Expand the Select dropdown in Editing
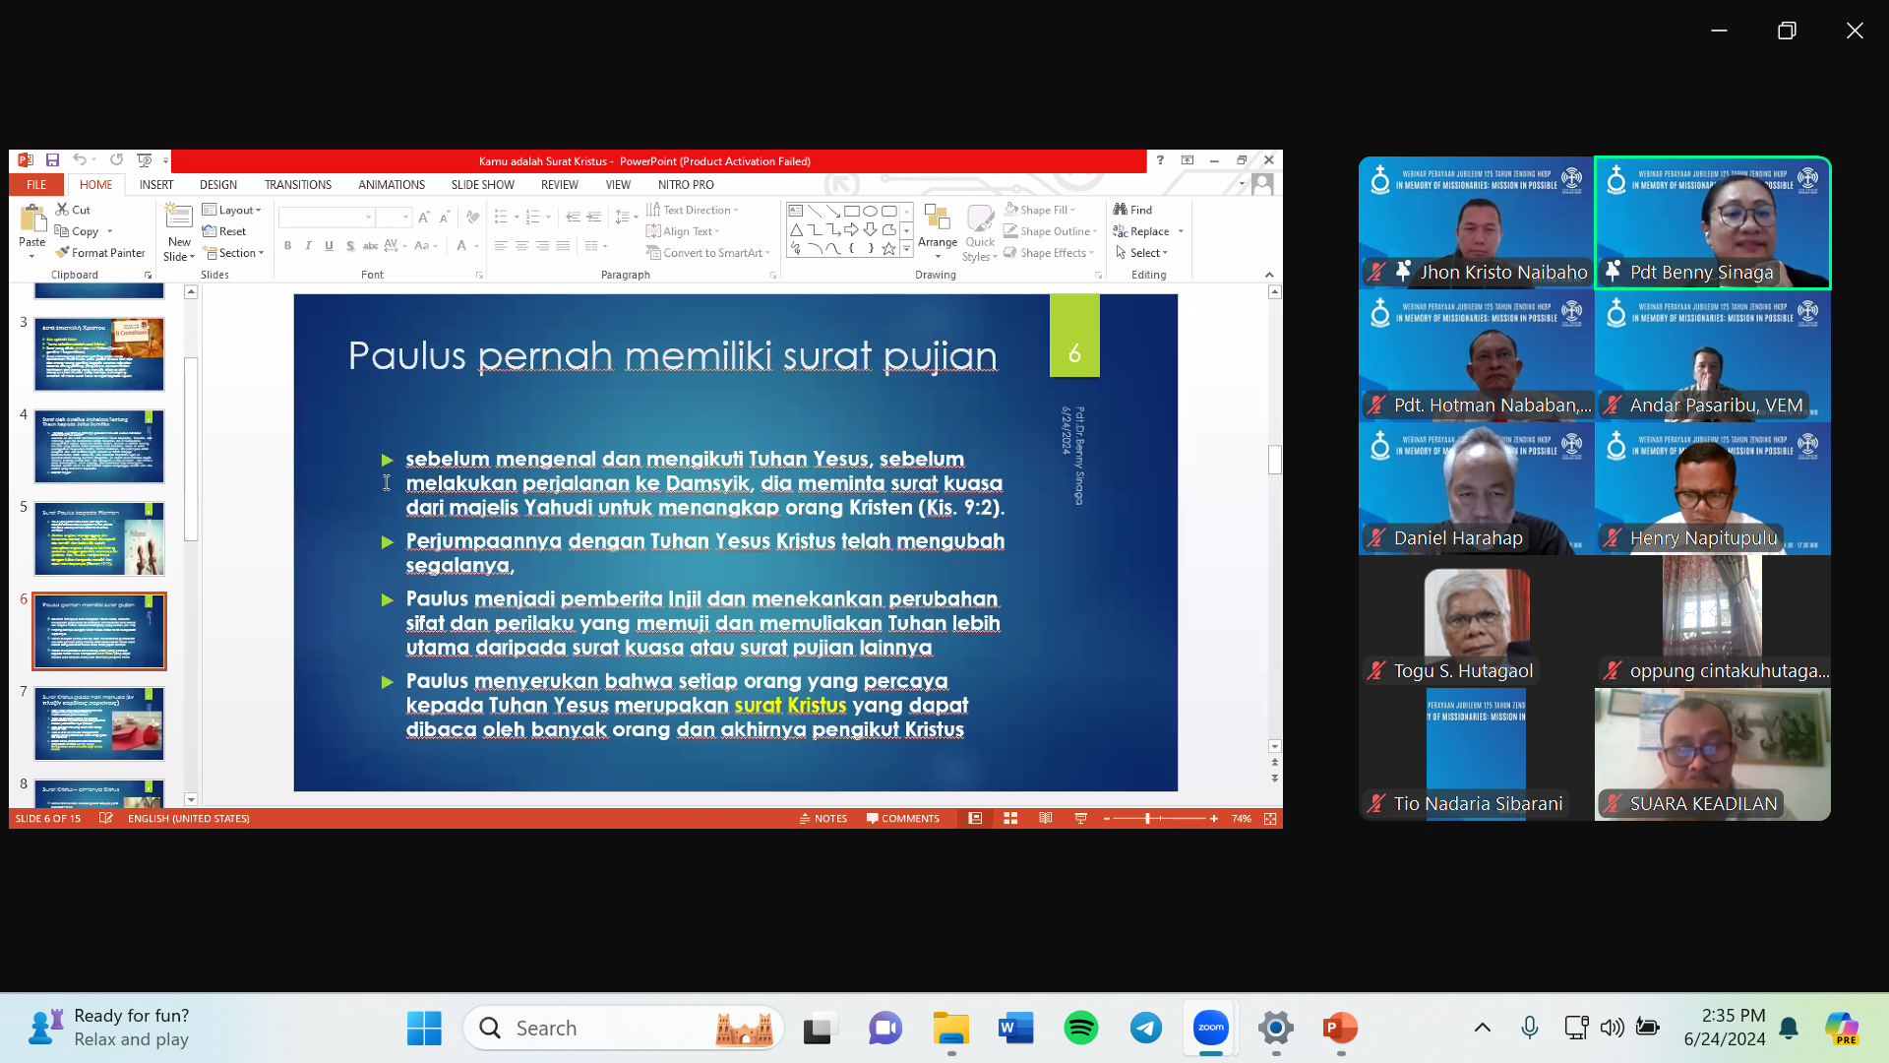1889x1063 pixels. pyautogui.click(x=1141, y=253)
